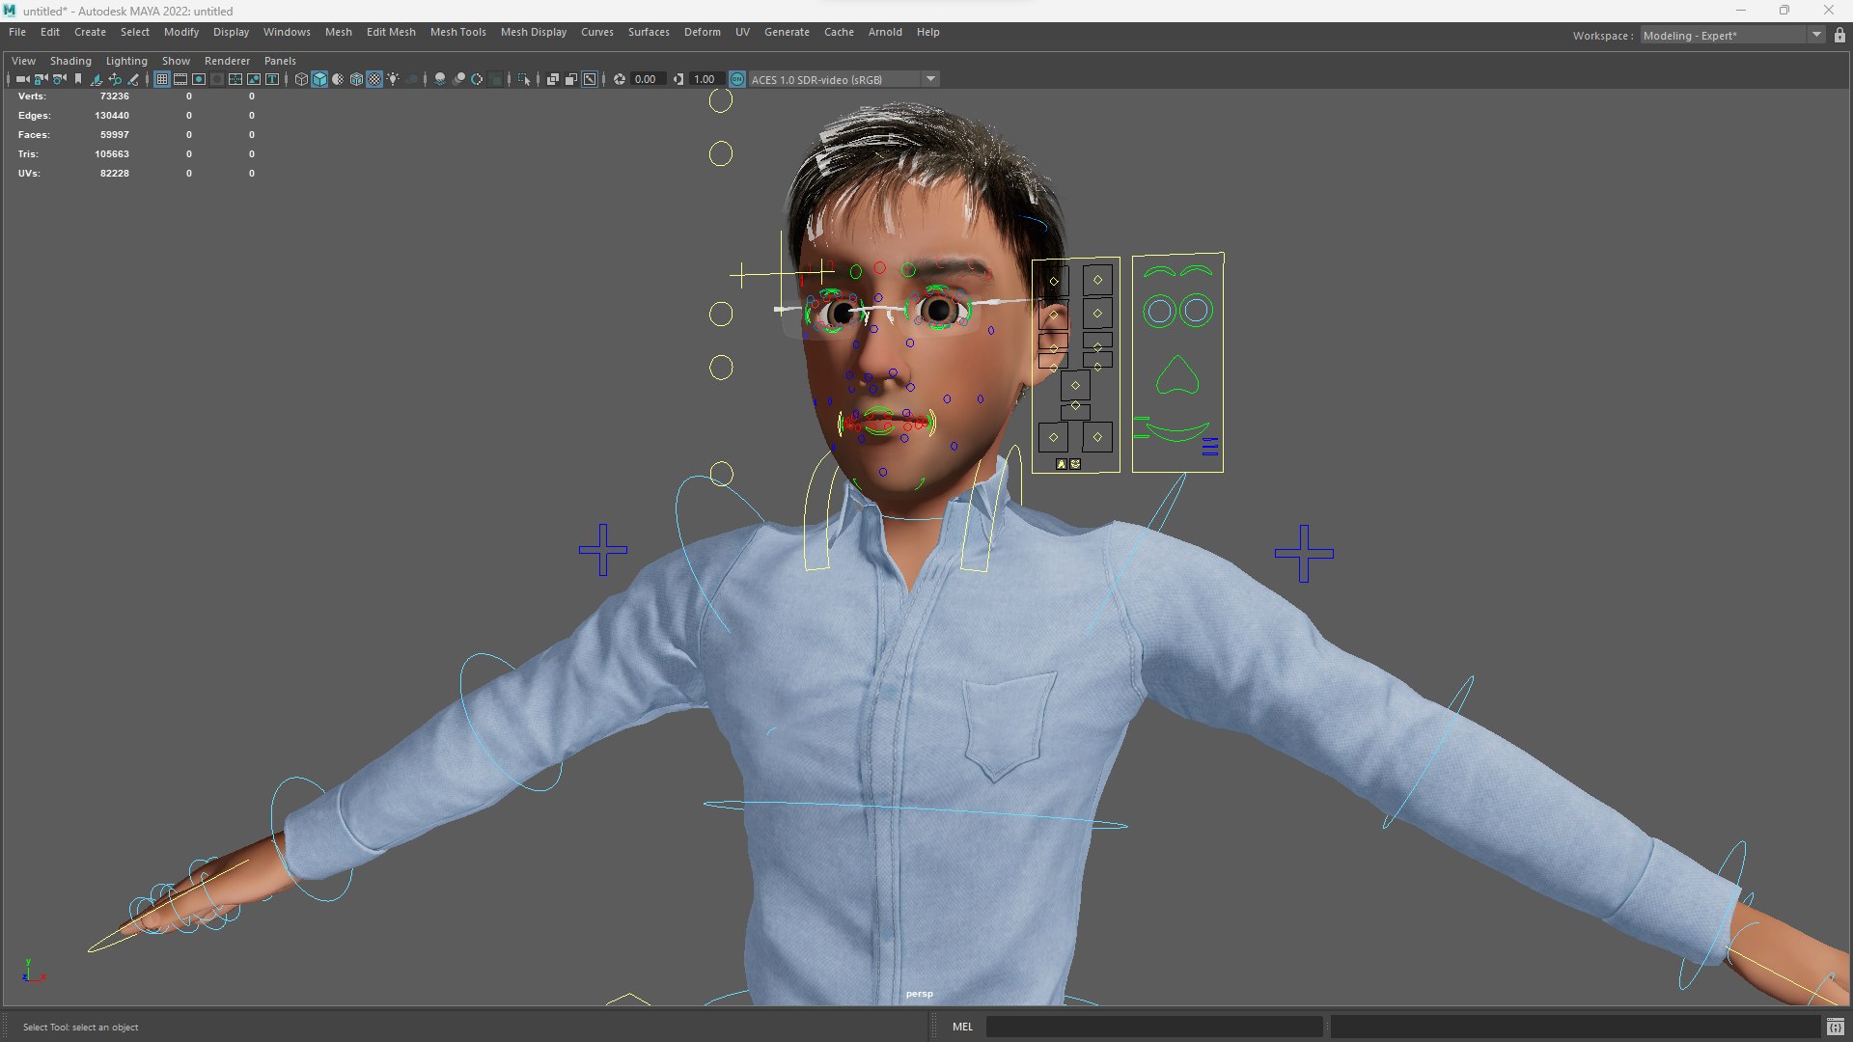
Task: Toggle use all lights bulb icon
Action: [393, 79]
